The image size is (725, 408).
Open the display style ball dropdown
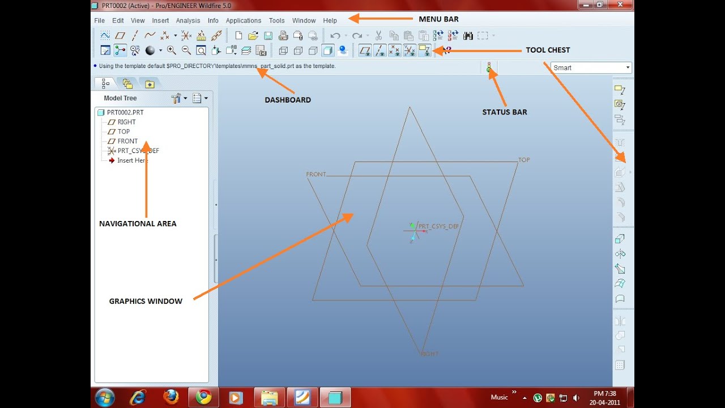[x=160, y=50]
